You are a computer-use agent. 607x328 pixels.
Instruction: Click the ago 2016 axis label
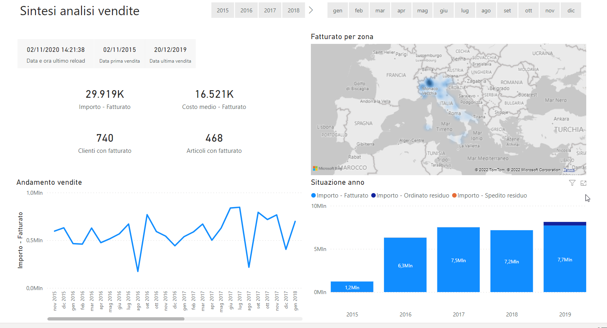138,300
